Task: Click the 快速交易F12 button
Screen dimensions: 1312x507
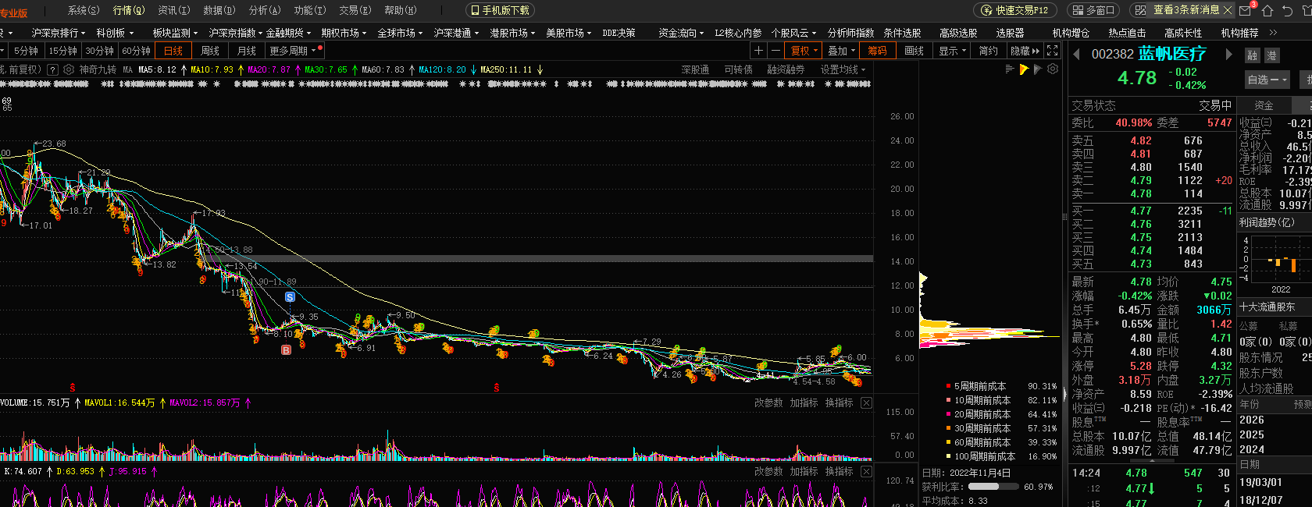Action: click(x=1015, y=10)
